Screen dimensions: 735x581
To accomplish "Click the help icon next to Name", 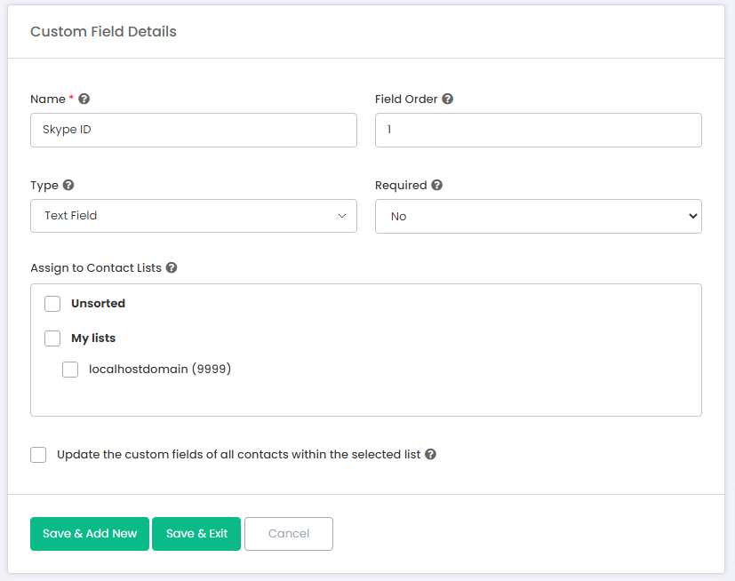I will tap(84, 99).
